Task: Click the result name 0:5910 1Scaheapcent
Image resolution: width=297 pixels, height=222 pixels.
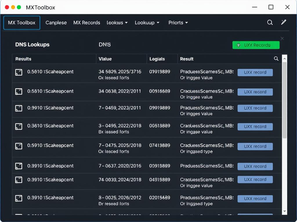Action: 50,145
